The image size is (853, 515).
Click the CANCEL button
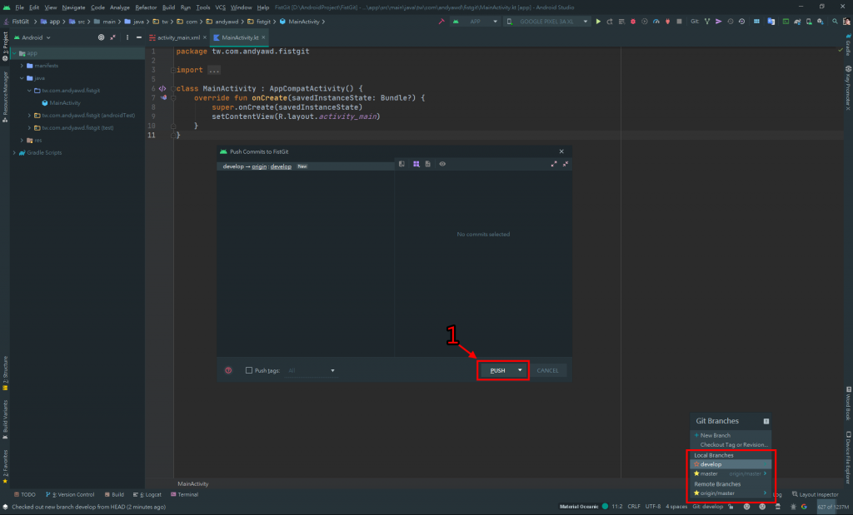547,370
